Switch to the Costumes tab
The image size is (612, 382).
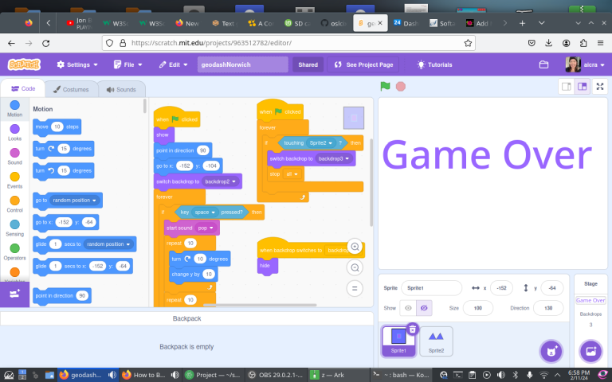pyautogui.click(x=70, y=89)
